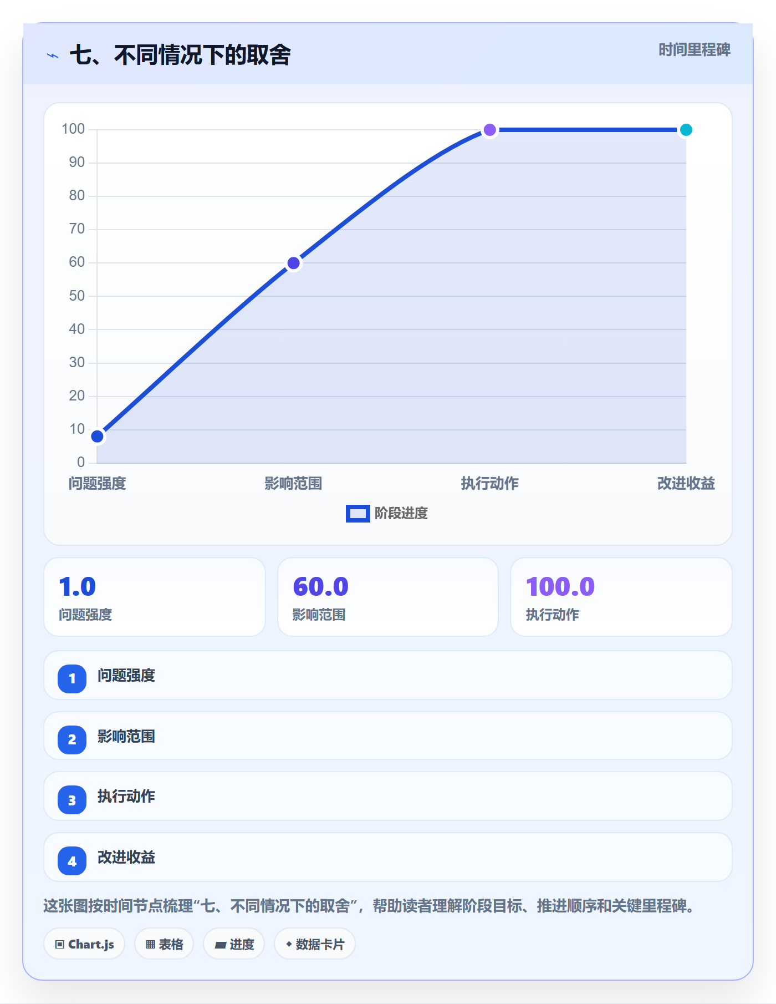Click the 时间里程碑 label in the header
The width and height of the screenshot is (776, 1004).
(x=695, y=50)
